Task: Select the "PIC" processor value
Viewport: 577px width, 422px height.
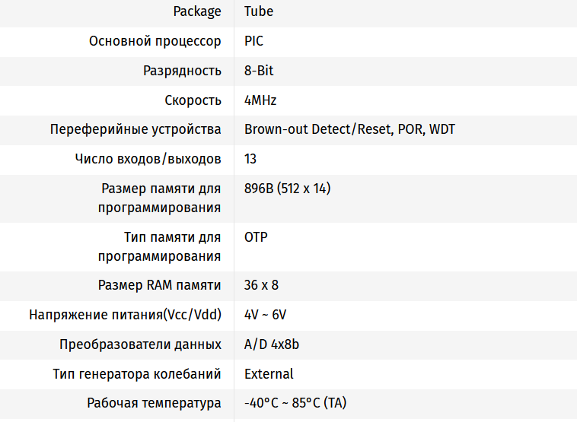Action: click(x=254, y=41)
